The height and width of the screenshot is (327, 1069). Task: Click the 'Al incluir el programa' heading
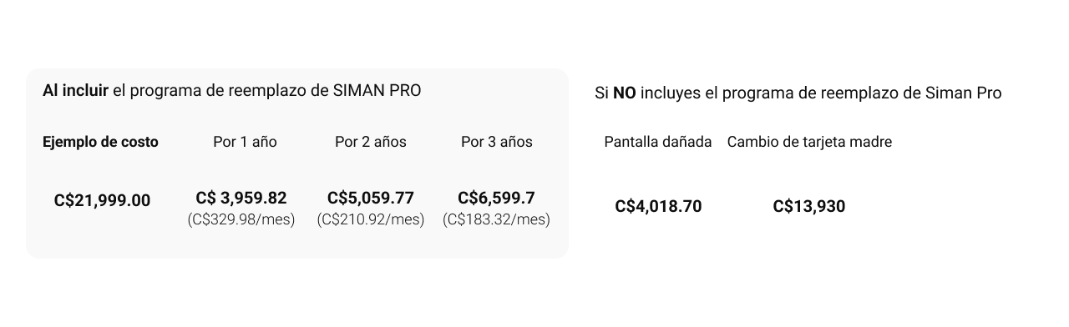pos(231,91)
